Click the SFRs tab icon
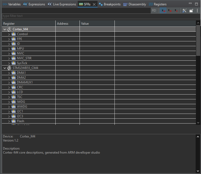This screenshot has width=201, height=174. (x=81, y=4)
